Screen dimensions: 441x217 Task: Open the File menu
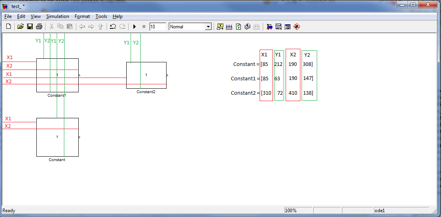[8, 16]
